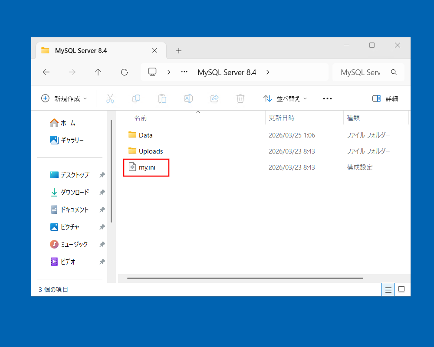Open ドキュメント in the sidebar
434x347 pixels.
[x=69, y=210]
